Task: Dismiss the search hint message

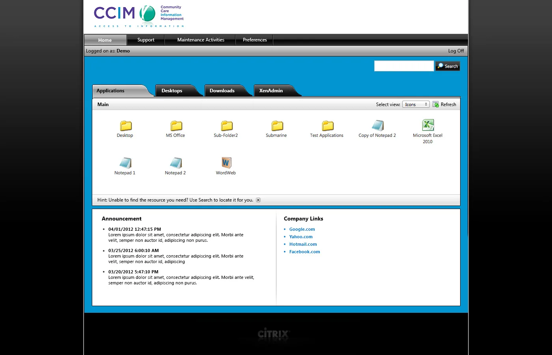Action: [258, 200]
